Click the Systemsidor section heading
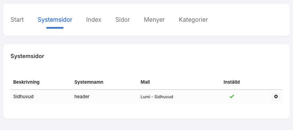Image resolution: width=293 pixels, height=130 pixels. [27, 56]
